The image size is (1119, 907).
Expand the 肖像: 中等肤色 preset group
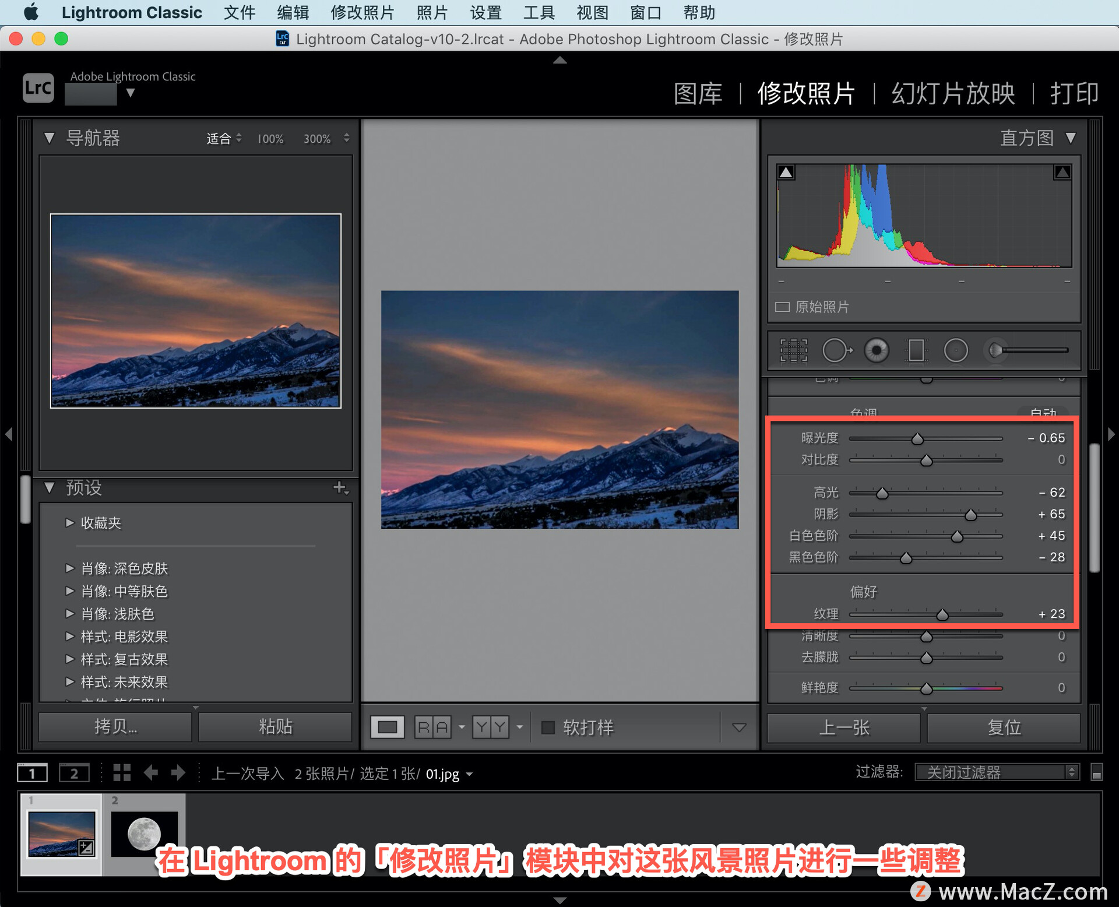[x=70, y=591]
